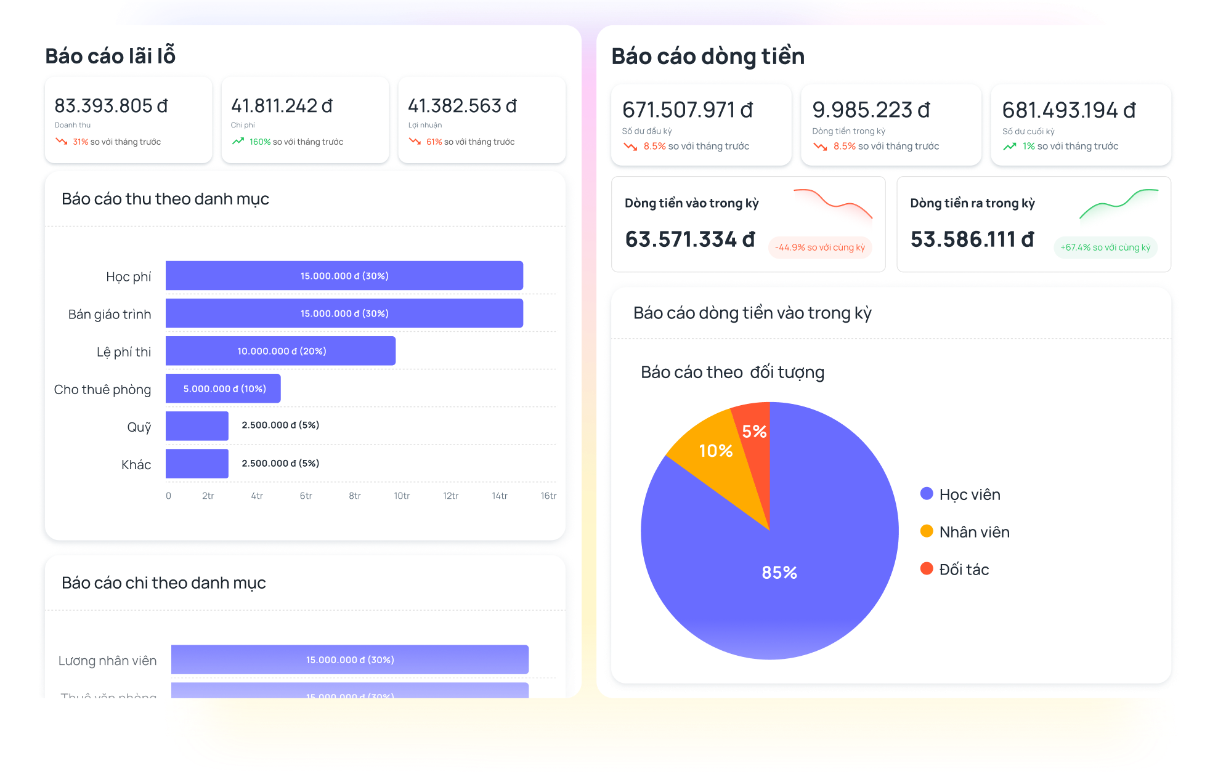Click the downtrend arrow under Dòng tiền trong kỳ
Viewport: 1218px width, 774px height.
pyautogui.click(x=820, y=147)
